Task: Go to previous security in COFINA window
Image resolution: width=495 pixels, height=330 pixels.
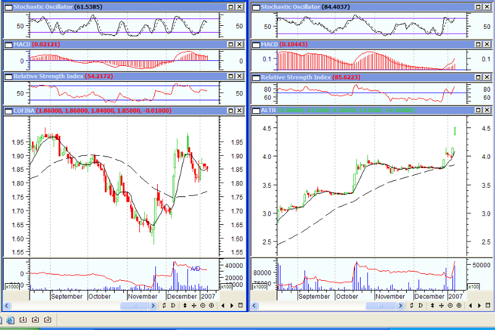Action: click(223, 305)
